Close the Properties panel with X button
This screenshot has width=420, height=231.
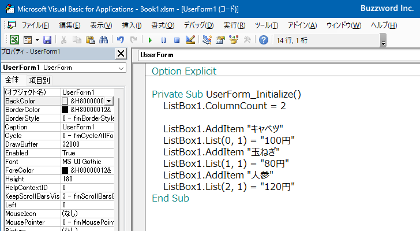[121, 54]
